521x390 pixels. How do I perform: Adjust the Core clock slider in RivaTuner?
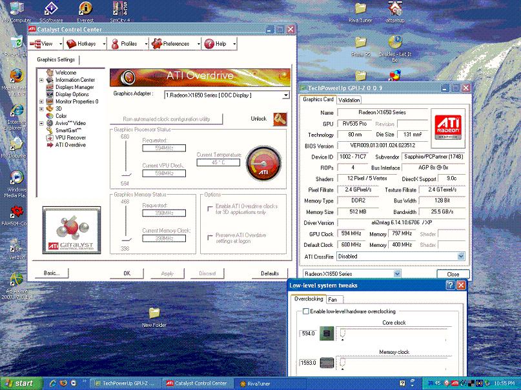coord(343,334)
